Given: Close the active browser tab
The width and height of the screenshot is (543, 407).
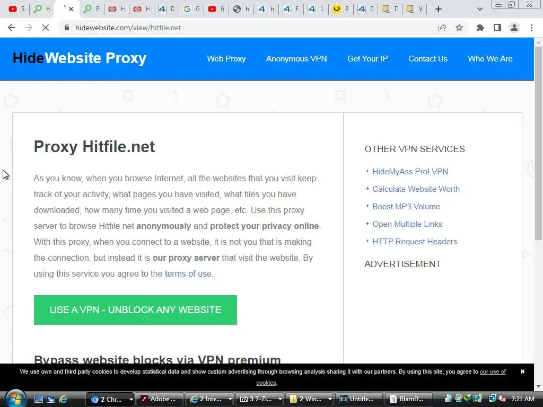Looking at the screenshot, I should 71,9.
